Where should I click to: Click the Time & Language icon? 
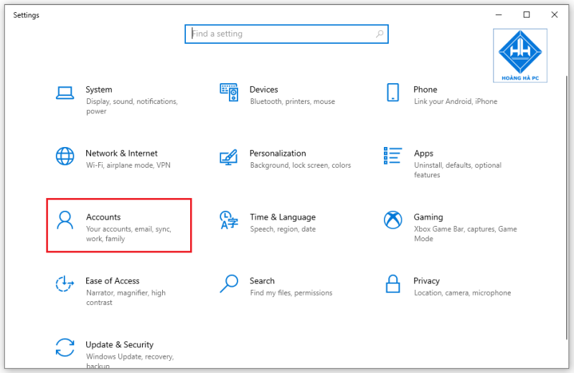coord(229,220)
